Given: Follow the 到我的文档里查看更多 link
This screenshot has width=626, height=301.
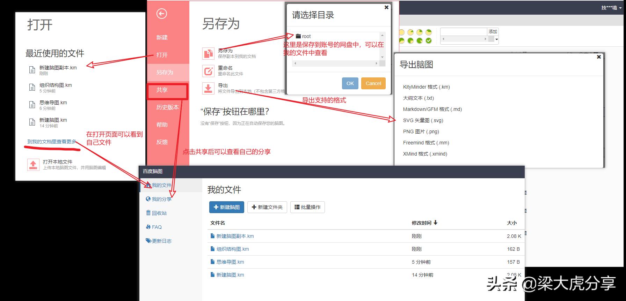Looking at the screenshot, I should pos(52,142).
